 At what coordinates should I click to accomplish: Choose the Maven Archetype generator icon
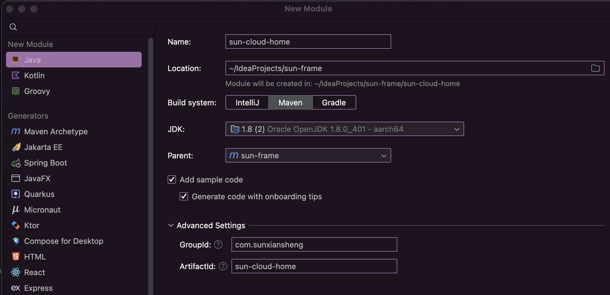16,131
